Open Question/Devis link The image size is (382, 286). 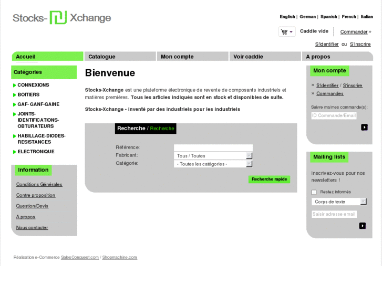(32, 206)
